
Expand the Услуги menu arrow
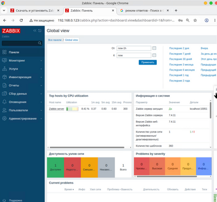click(41, 69)
